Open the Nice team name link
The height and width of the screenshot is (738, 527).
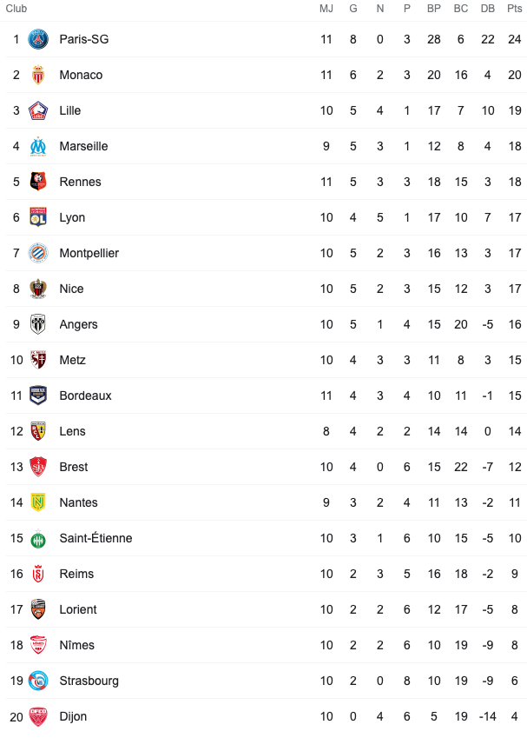pos(71,289)
